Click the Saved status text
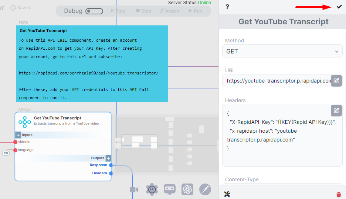 (24, 8)
